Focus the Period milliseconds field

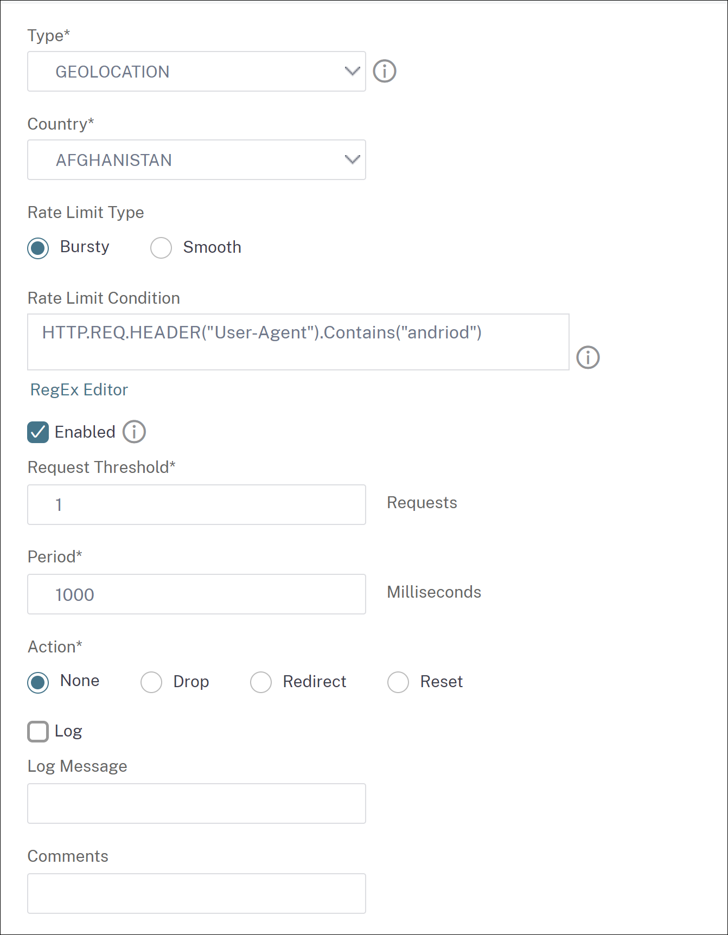point(196,594)
